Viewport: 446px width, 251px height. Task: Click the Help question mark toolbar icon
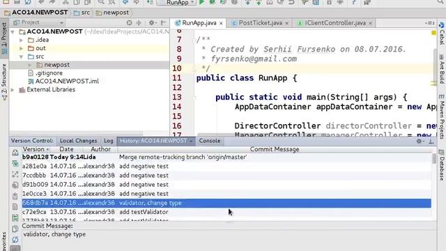[x=353, y=2]
